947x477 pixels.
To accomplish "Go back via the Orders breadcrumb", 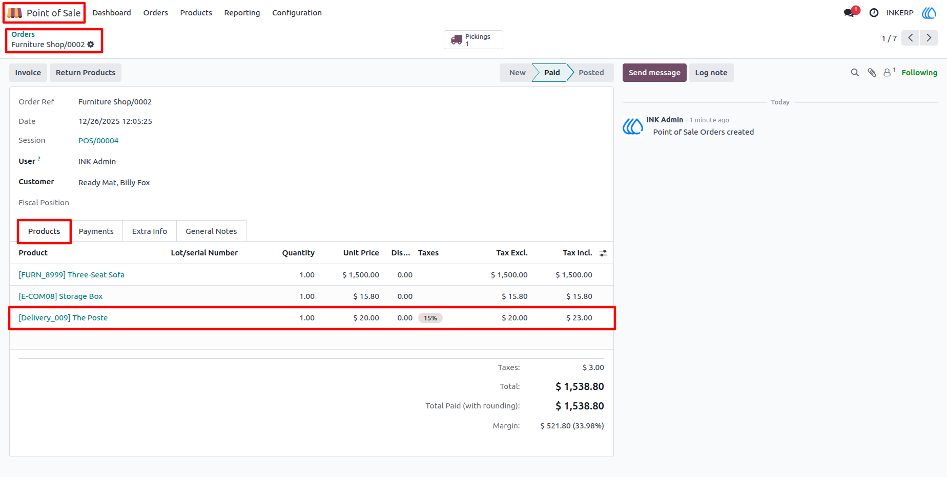I will pos(23,34).
